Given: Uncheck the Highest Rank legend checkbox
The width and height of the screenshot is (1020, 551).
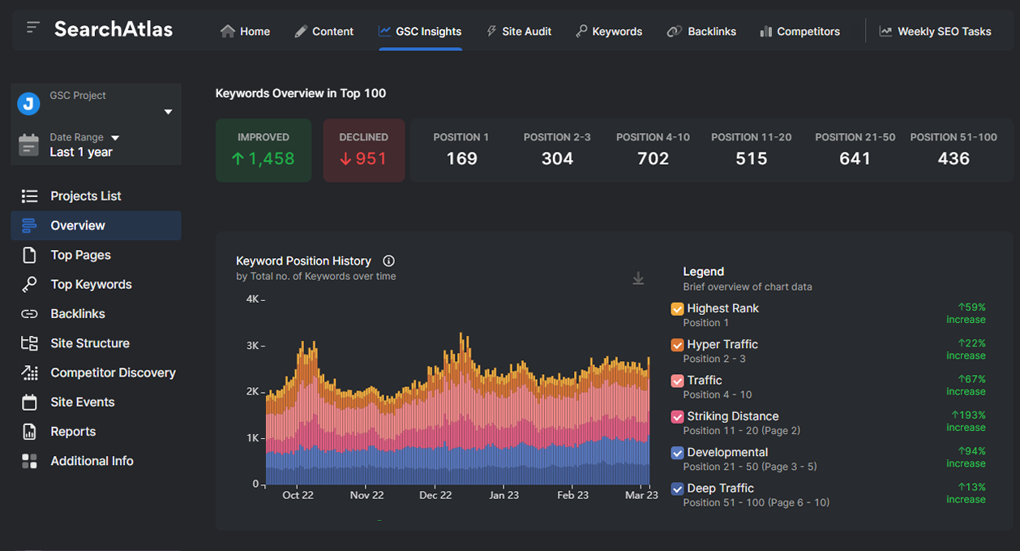Looking at the screenshot, I should click(x=677, y=309).
